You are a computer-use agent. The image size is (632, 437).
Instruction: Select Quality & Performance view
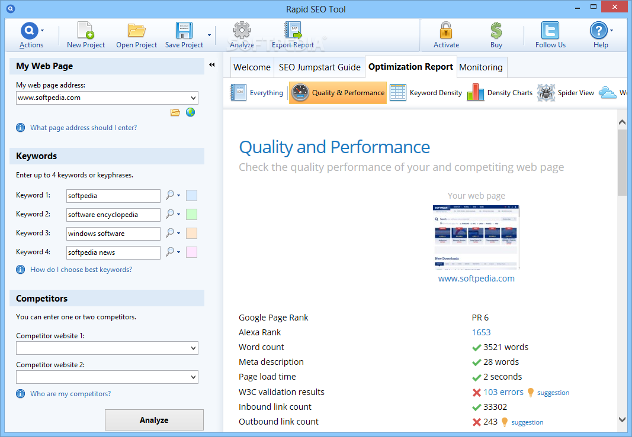338,93
